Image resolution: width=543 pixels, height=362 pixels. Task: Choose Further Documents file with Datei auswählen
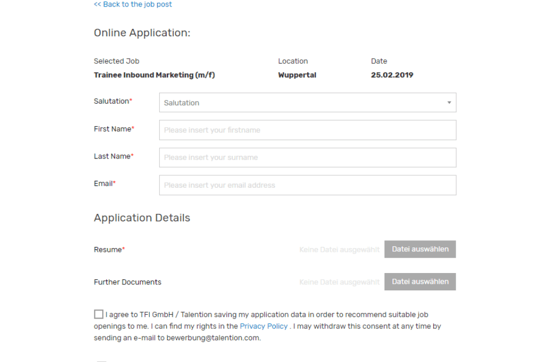420,282
